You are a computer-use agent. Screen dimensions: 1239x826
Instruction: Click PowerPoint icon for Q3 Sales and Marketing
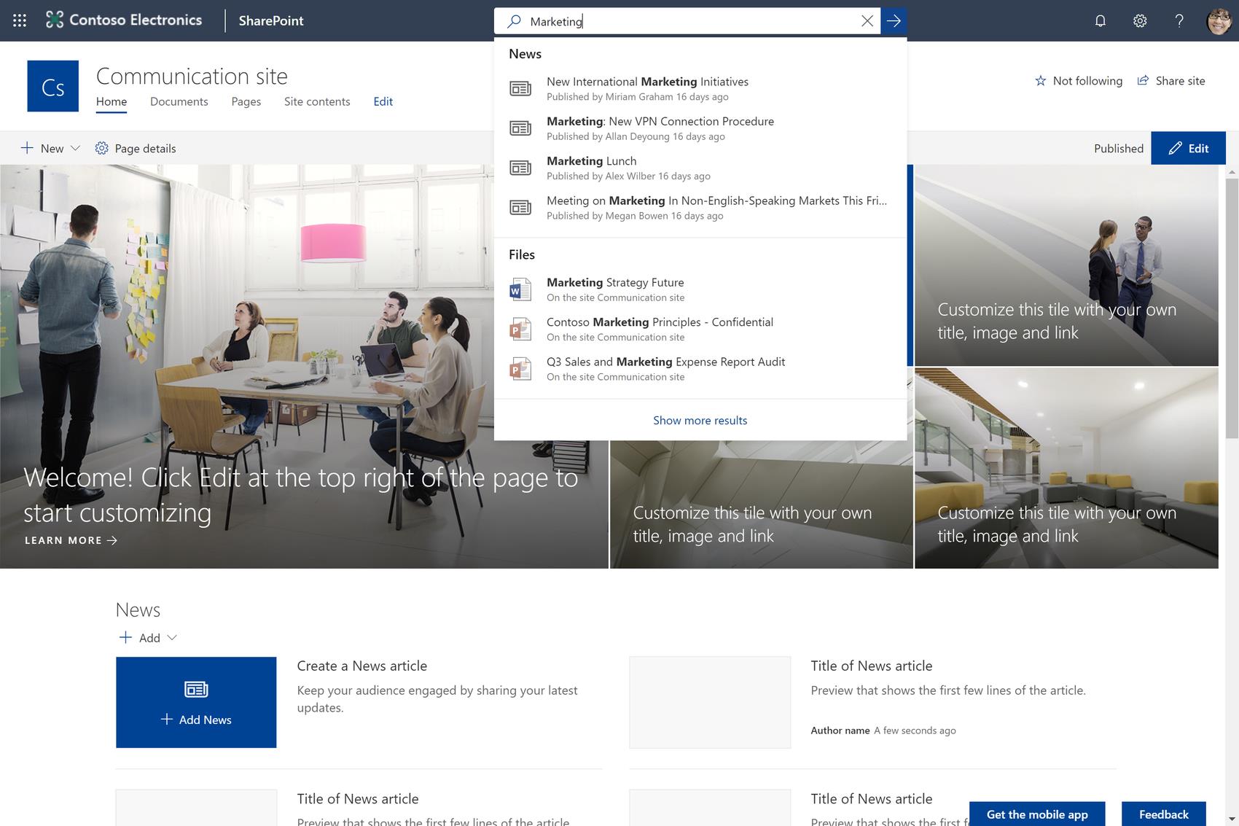520,368
